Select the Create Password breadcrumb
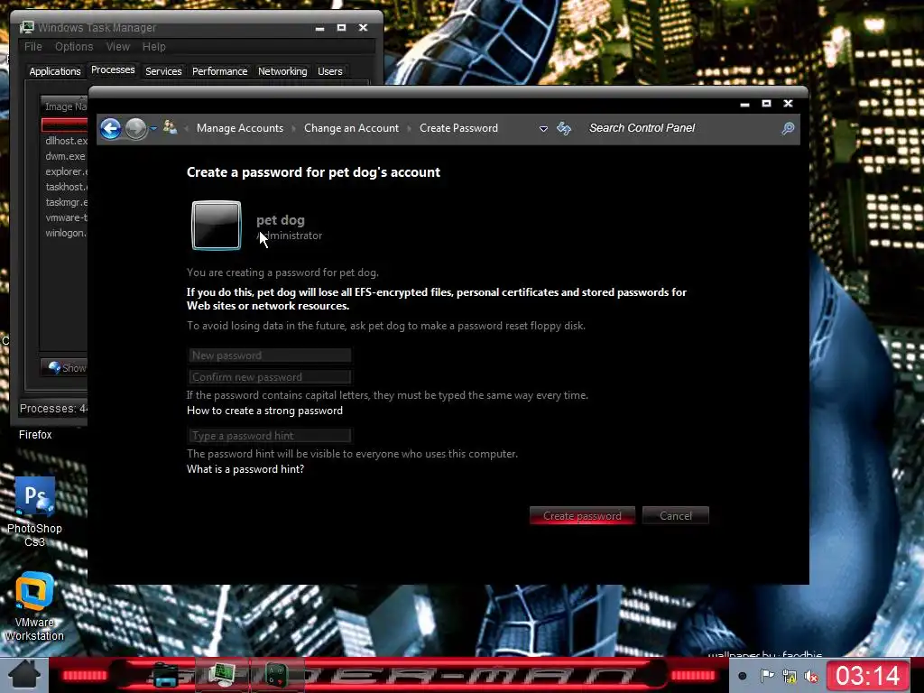The width and height of the screenshot is (924, 693). pyautogui.click(x=458, y=128)
